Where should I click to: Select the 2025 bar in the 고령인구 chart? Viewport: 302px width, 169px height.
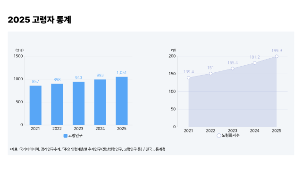pos(122,101)
